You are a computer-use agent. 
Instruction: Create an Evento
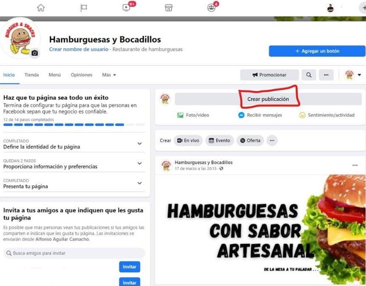[219, 141]
